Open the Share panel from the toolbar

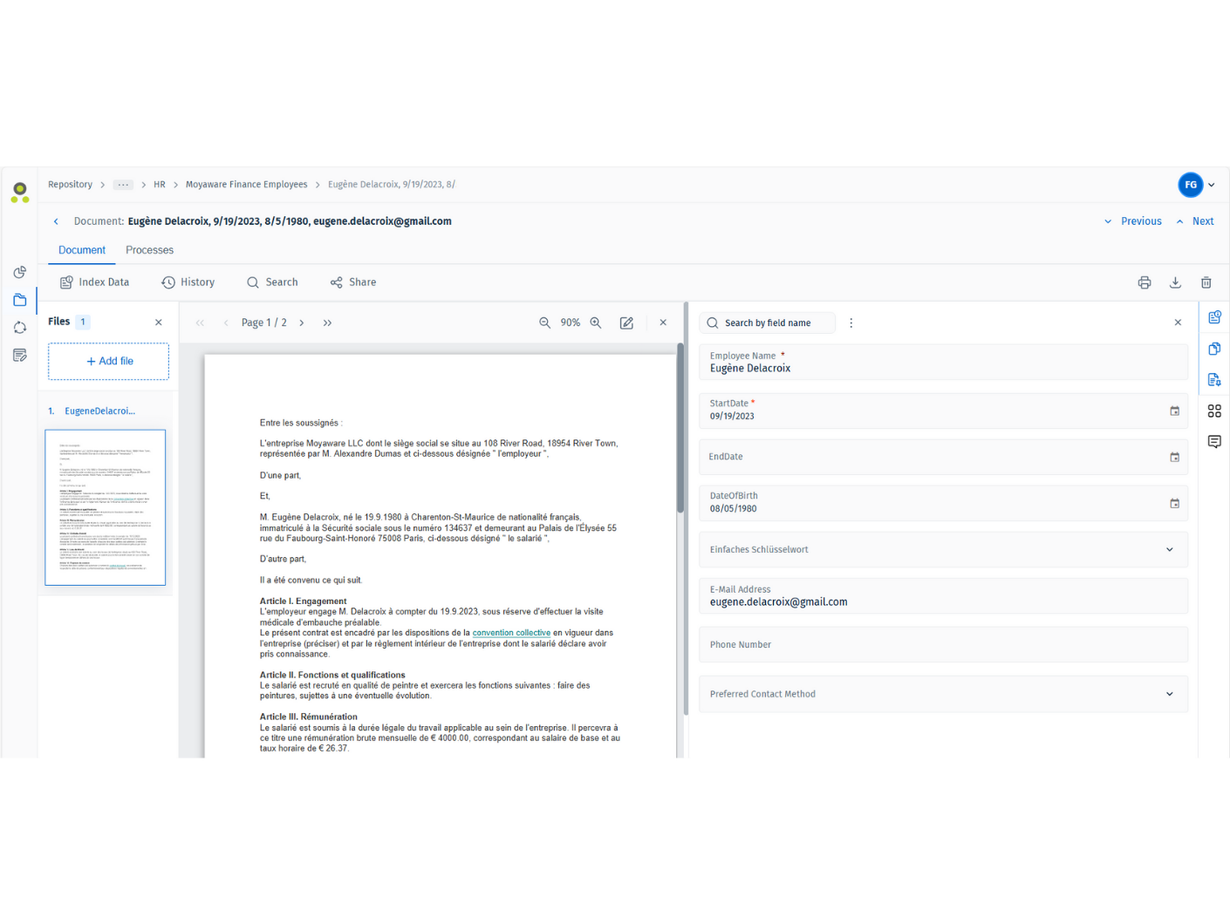pyautogui.click(x=352, y=282)
